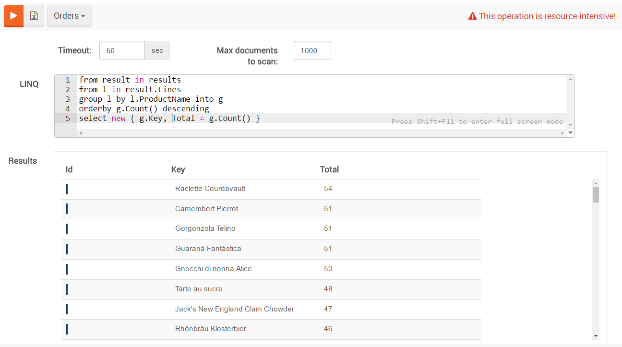Select the Camembert Pierrot row

(x=271, y=209)
